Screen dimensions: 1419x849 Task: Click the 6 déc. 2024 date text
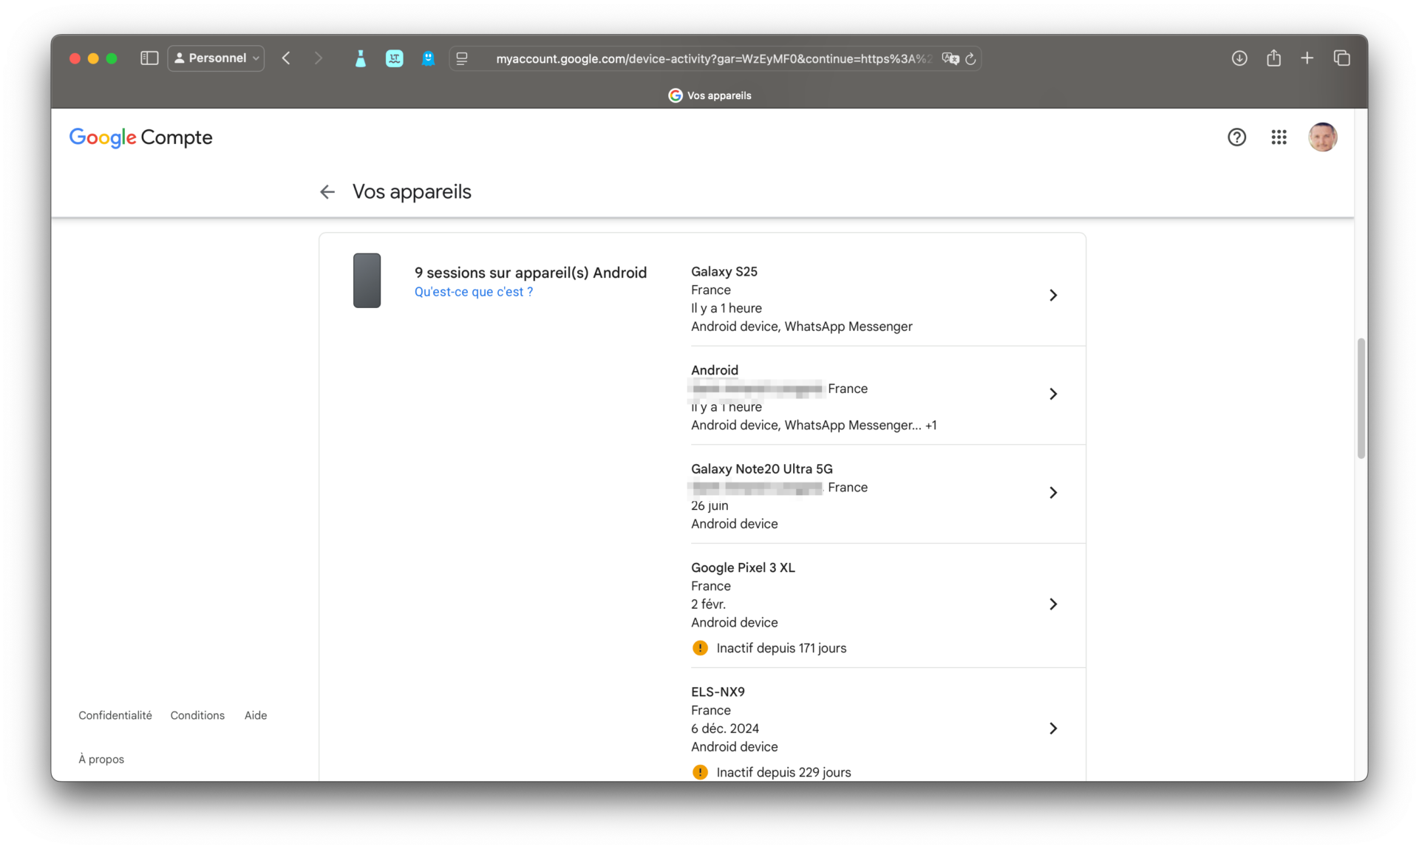point(725,729)
